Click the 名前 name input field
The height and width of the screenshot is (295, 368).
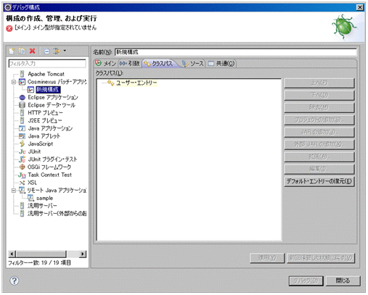pyautogui.click(x=236, y=52)
